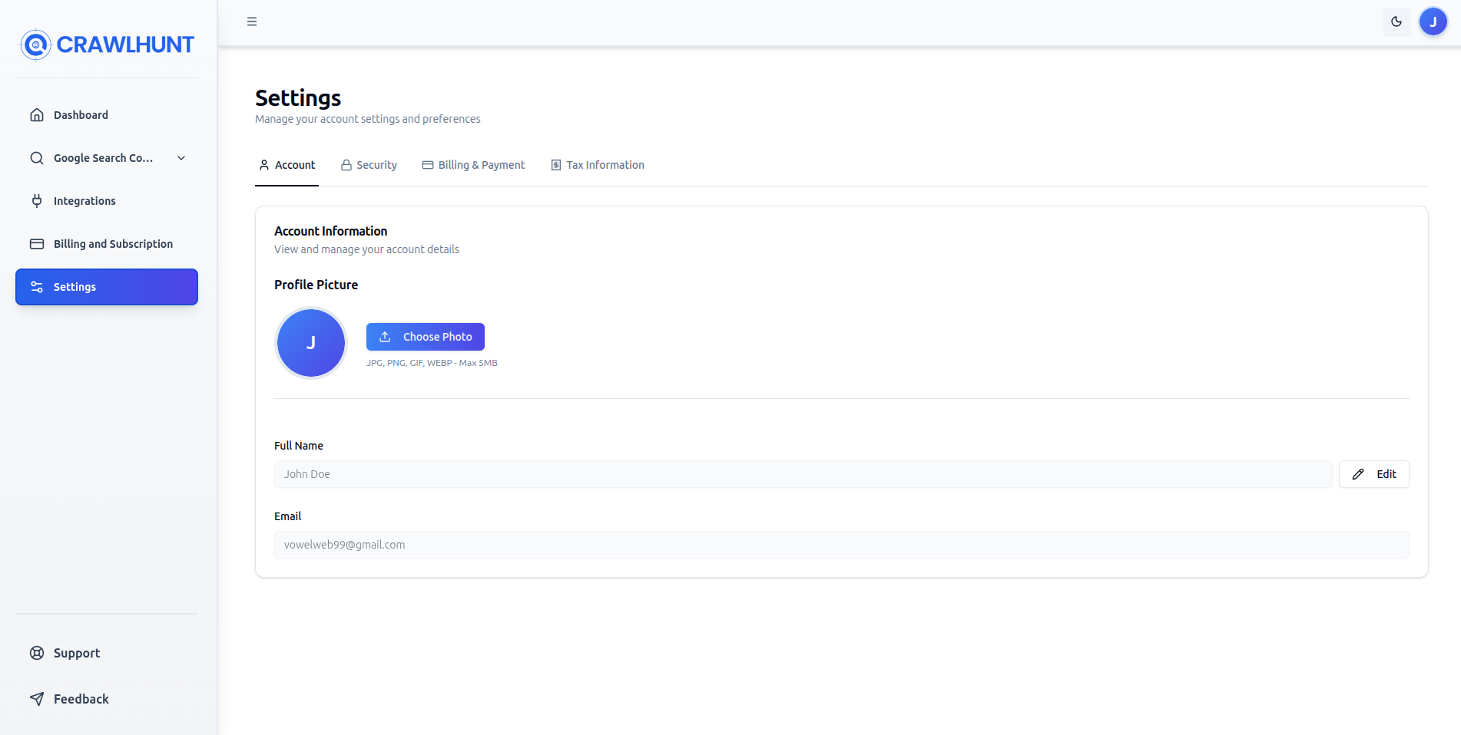Image resolution: width=1461 pixels, height=735 pixels.
Task: Open Support using the lifebuoy icon
Action: [37, 652]
